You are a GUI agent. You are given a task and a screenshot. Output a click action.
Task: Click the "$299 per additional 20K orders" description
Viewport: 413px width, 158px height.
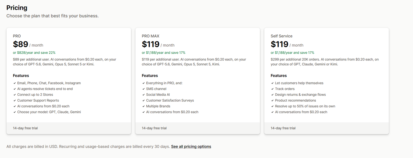325,62
